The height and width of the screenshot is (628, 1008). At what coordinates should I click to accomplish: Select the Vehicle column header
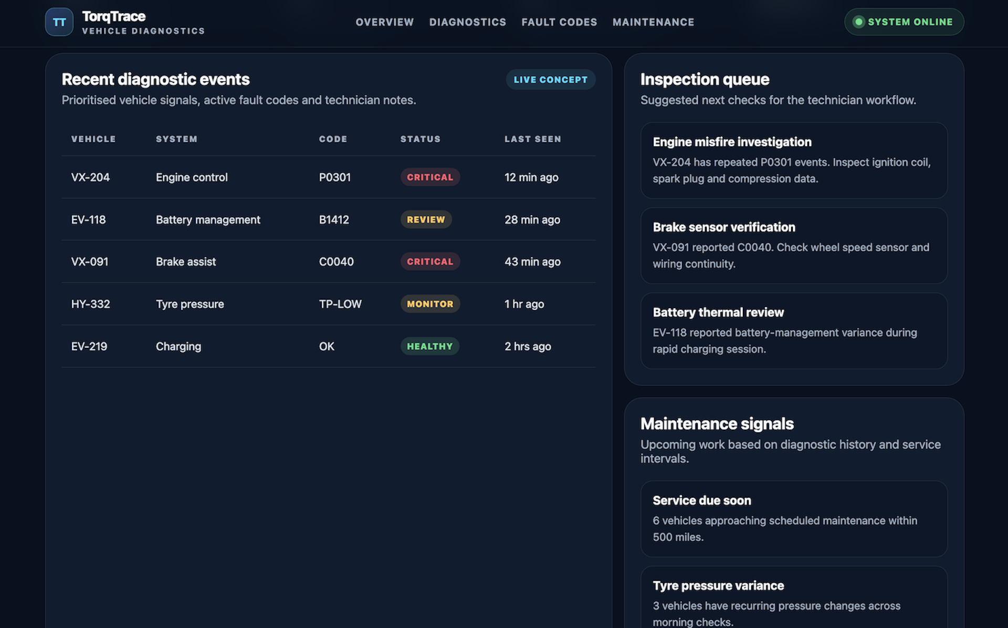93,139
